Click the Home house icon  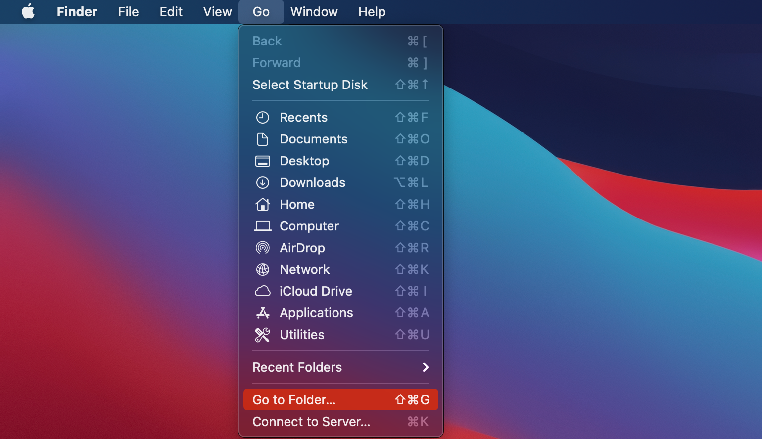262,204
